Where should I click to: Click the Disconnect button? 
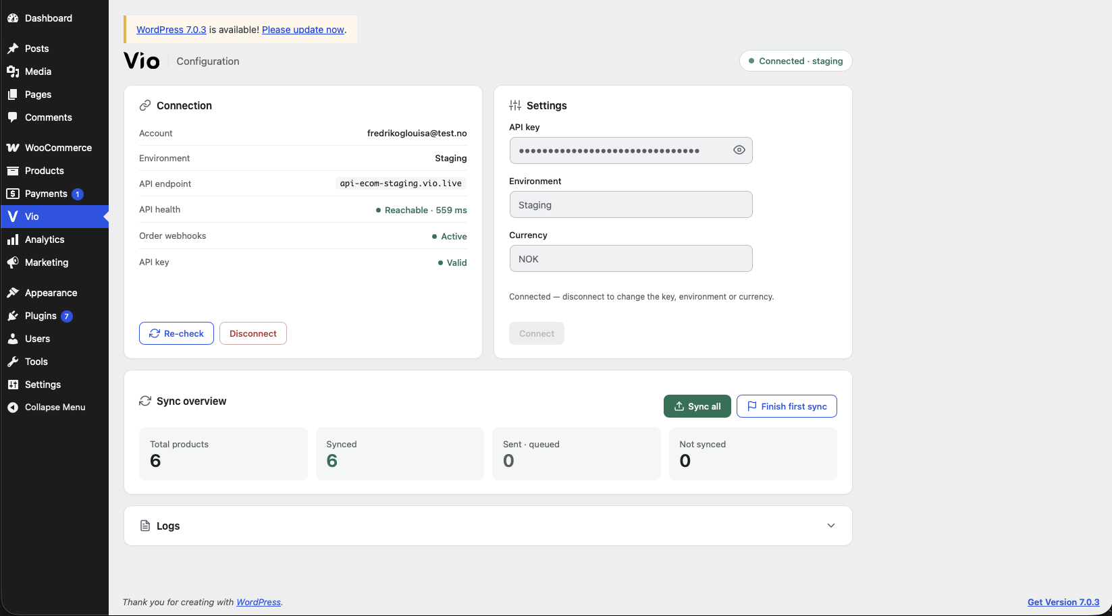click(253, 333)
